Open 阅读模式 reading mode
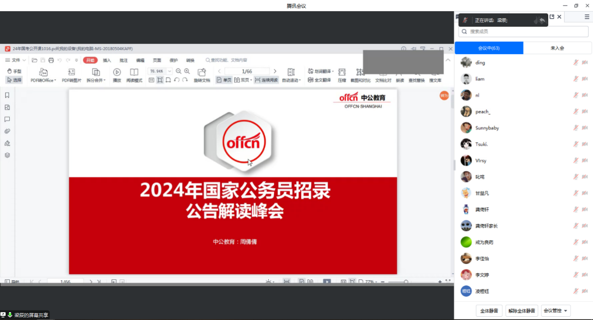This screenshot has width=593, height=320. tap(134, 72)
